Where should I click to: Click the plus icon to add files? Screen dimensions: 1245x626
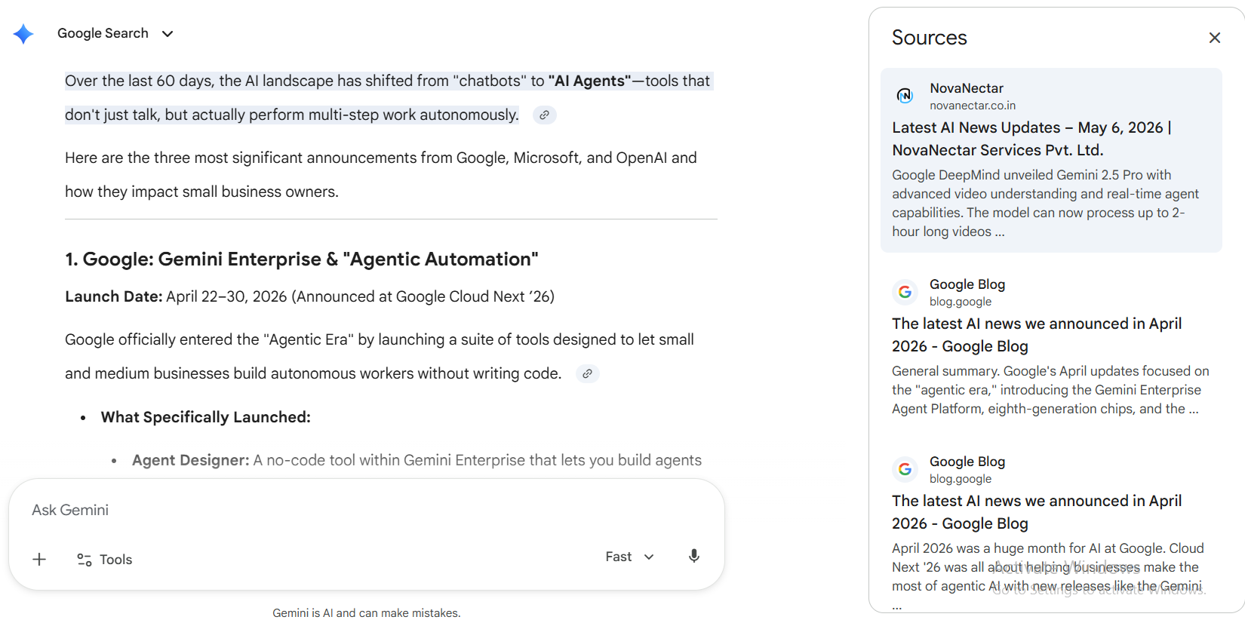coord(39,560)
